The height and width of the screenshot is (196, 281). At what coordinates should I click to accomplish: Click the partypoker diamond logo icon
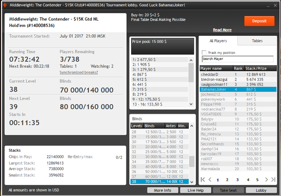tap(5, 5)
